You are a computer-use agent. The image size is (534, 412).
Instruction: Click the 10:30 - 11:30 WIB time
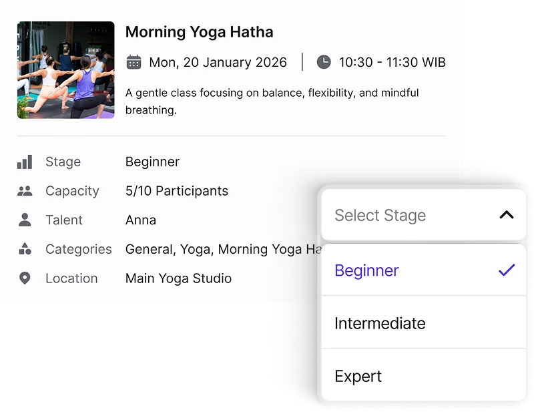[x=392, y=62]
